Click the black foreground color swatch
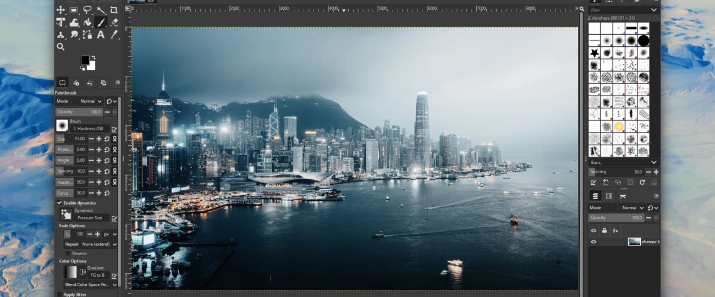 click(85, 59)
